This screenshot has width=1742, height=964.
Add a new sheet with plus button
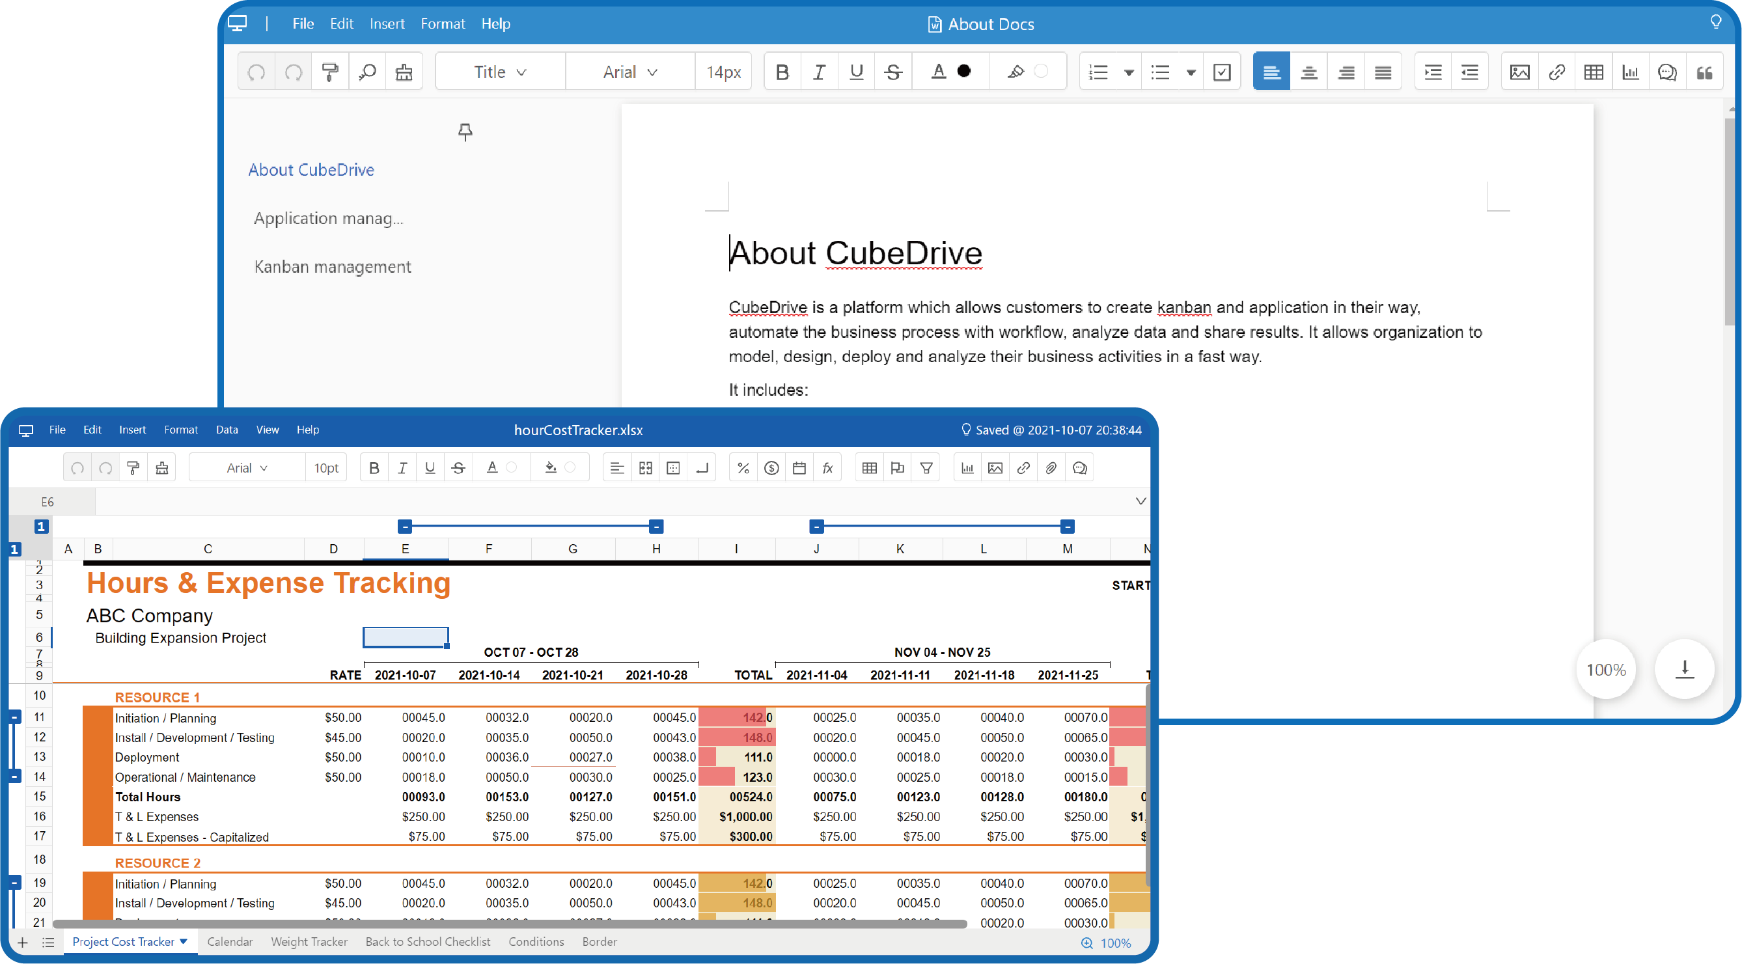[22, 943]
